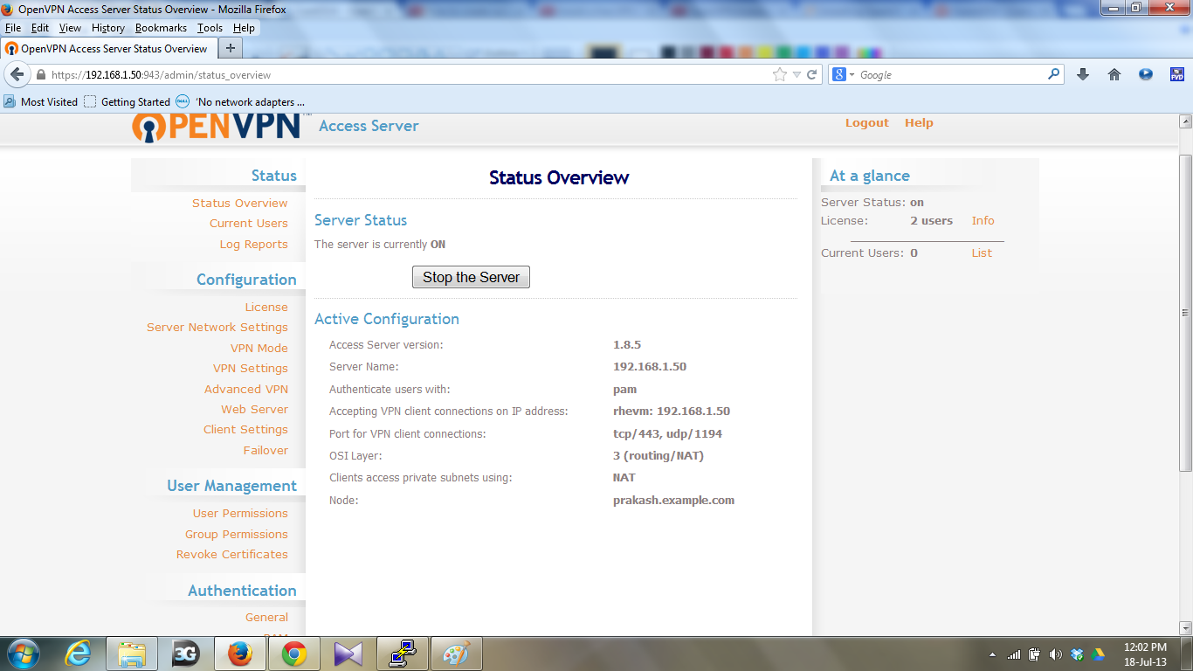Go to the Firefox Home icon
Viewport: 1193px width, 671px height.
tap(1114, 75)
